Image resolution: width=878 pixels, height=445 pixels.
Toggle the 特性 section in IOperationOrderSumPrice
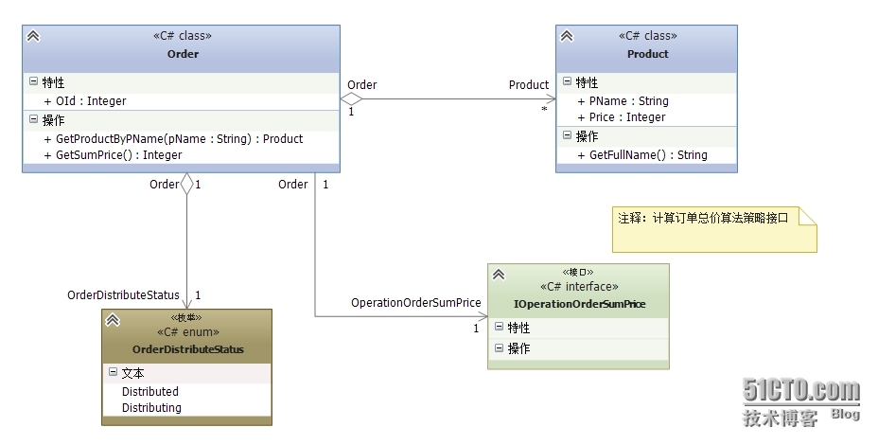(499, 327)
